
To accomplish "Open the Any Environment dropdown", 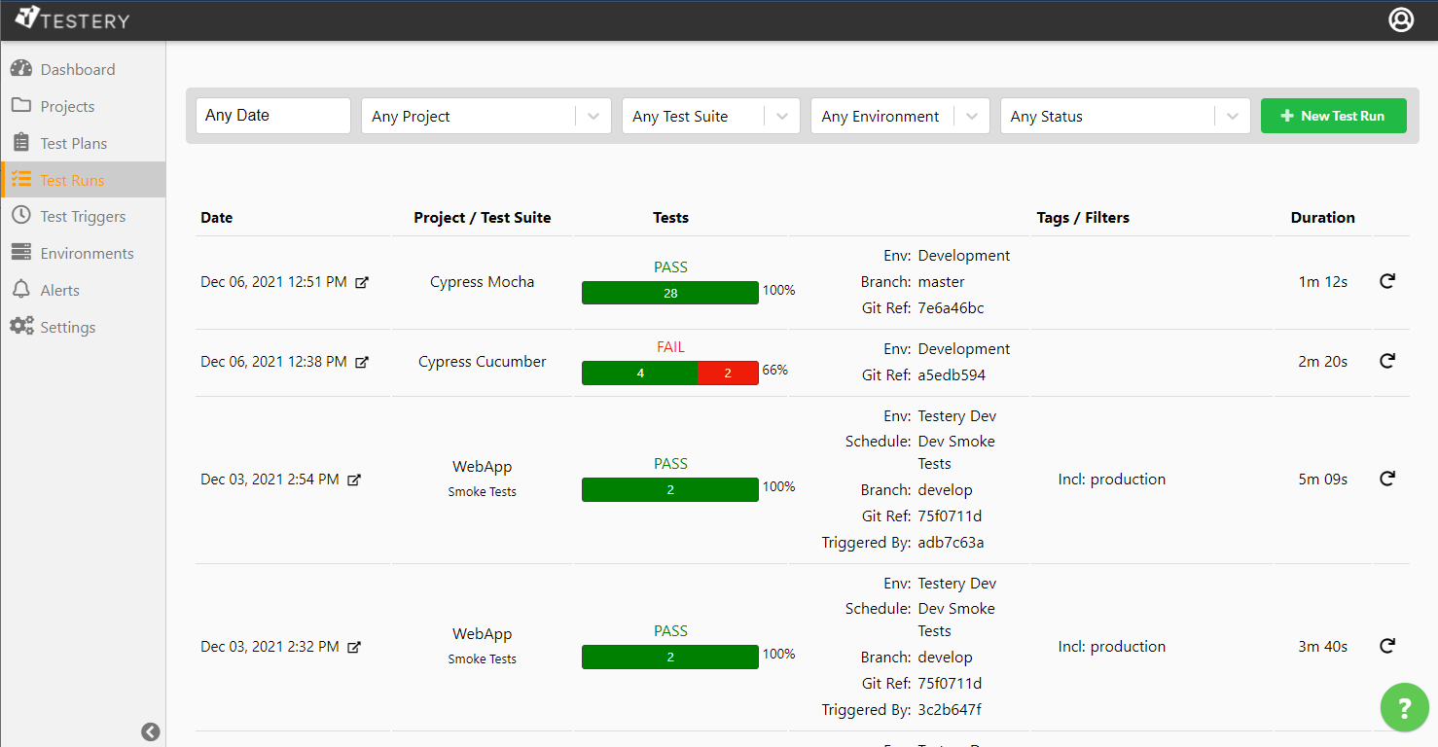I will click(971, 116).
